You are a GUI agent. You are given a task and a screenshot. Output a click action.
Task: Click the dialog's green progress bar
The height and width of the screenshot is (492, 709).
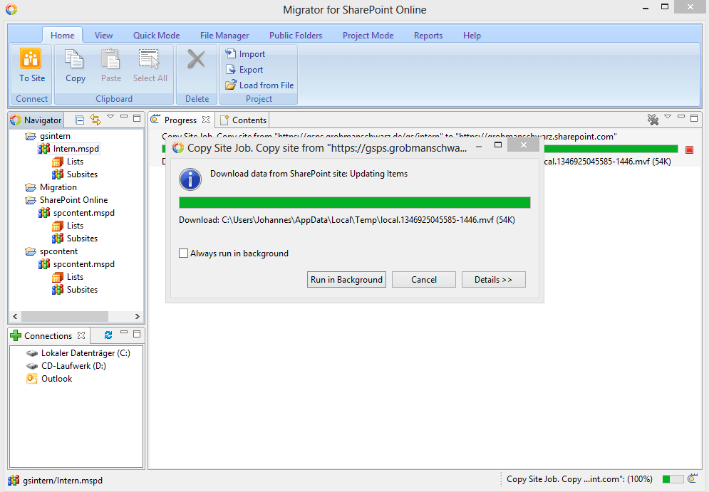point(355,202)
